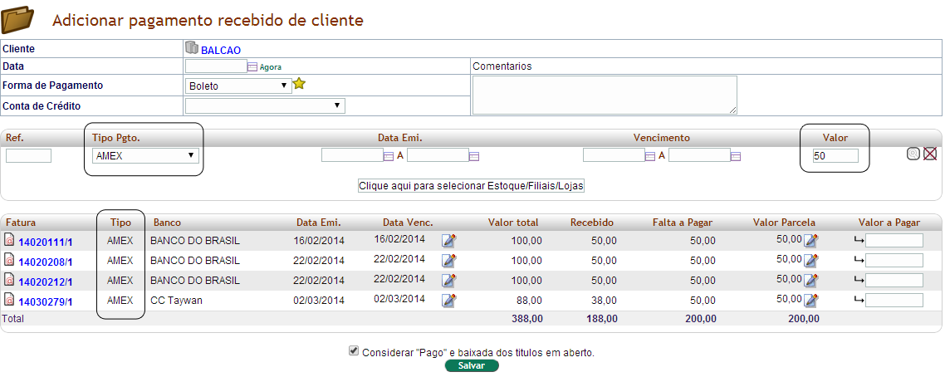945x377 pixels.
Task: Edit due date of invoice 14020208/1
Action: (449, 261)
